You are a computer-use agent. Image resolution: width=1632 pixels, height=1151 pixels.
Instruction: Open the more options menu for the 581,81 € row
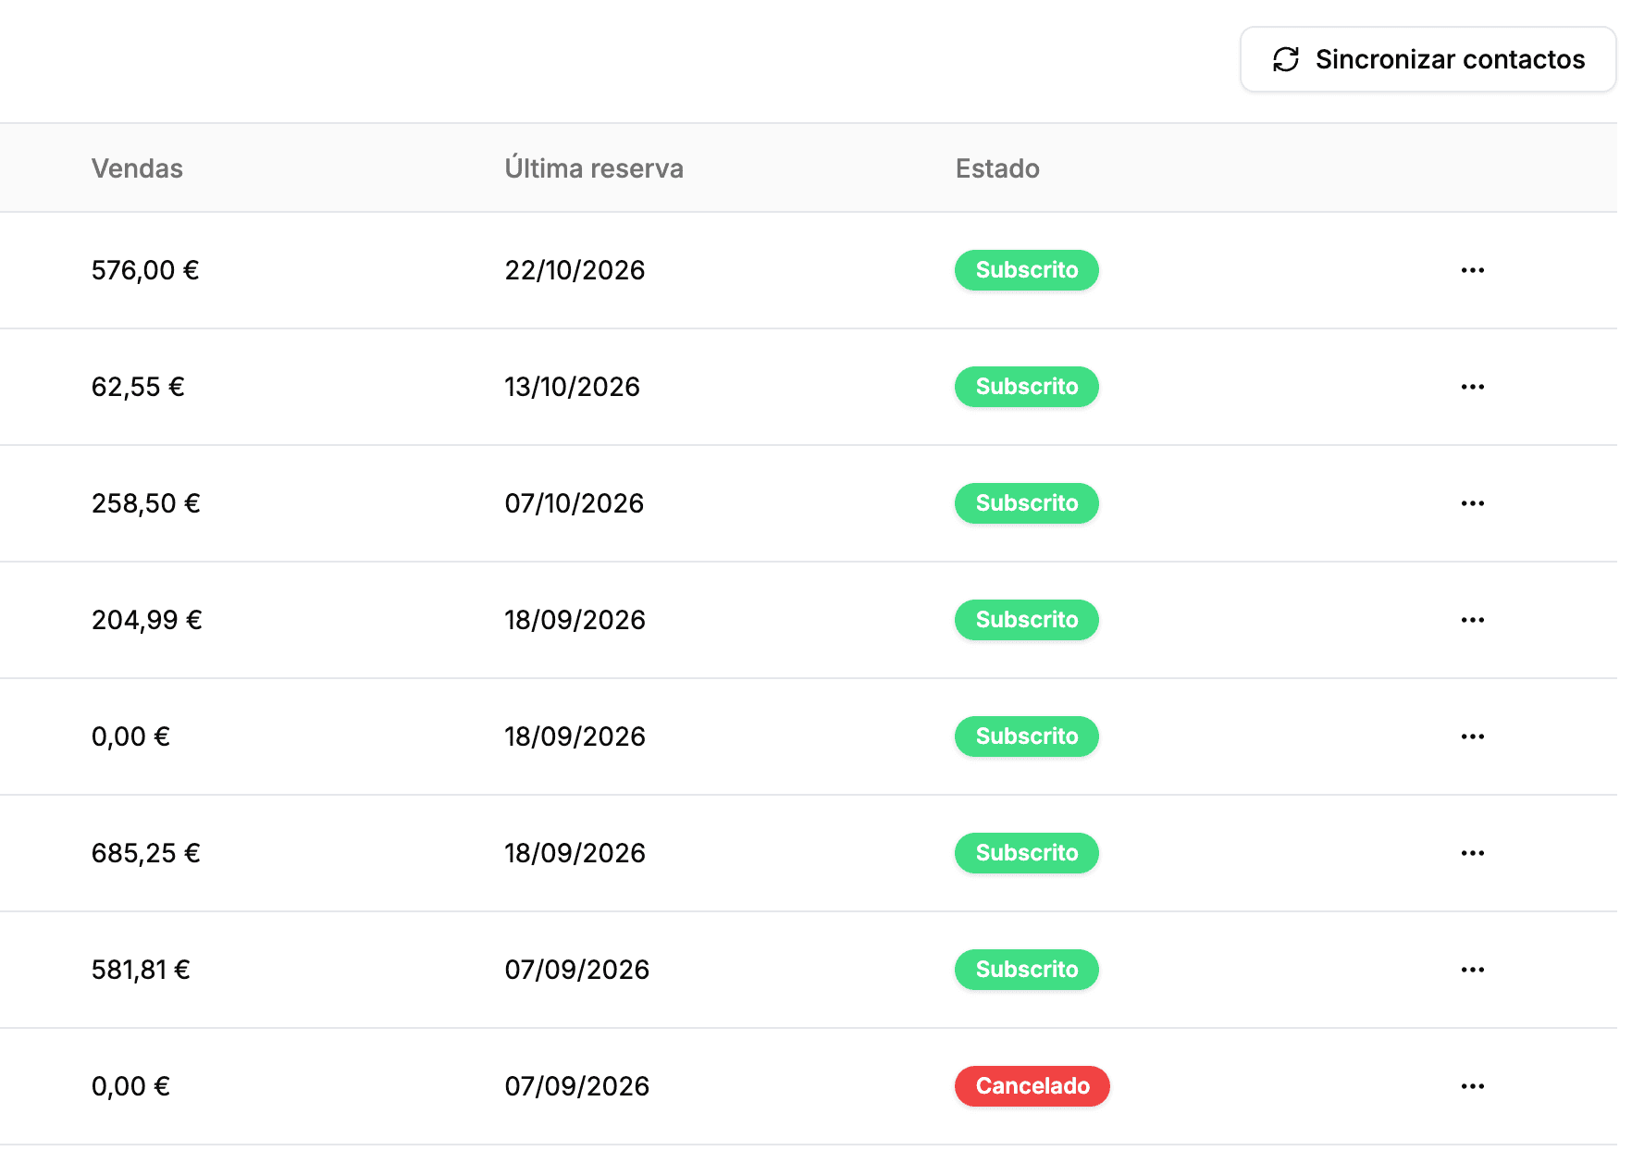click(1472, 970)
